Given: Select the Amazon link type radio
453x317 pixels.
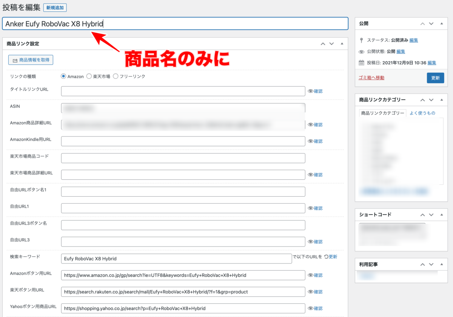Looking at the screenshot, I should click(64, 76).
